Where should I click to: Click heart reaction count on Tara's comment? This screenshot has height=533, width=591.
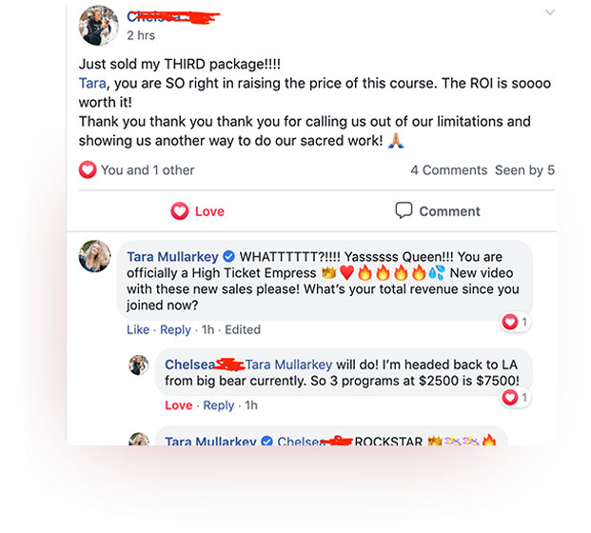tap(515, 322)
